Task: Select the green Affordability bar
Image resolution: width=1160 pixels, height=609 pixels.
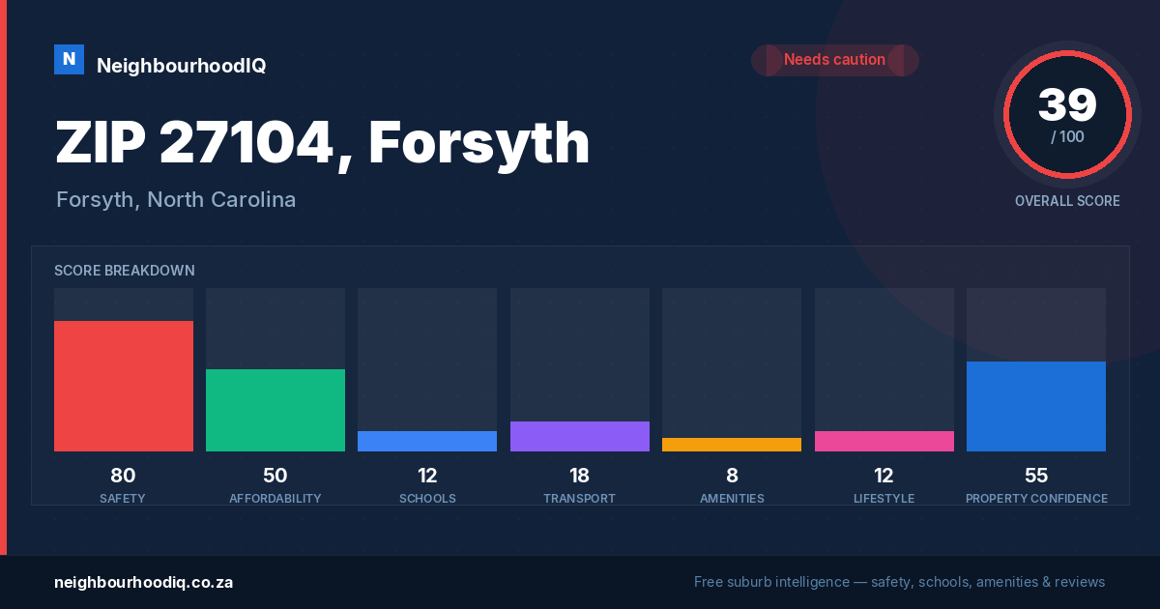Action: (x=275, y=410)
